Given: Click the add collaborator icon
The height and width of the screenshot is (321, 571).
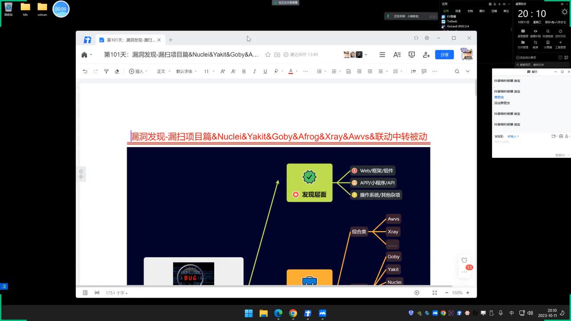Looking at the screenshot, I should click(x=426, y=54).
